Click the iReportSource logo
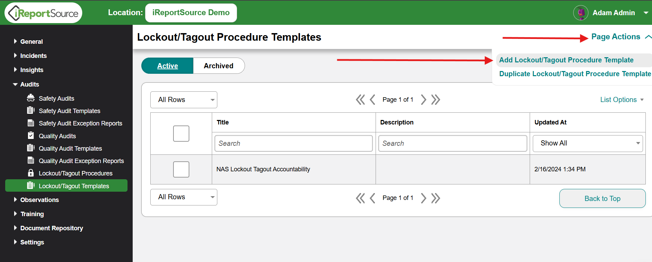 point(43,13)
